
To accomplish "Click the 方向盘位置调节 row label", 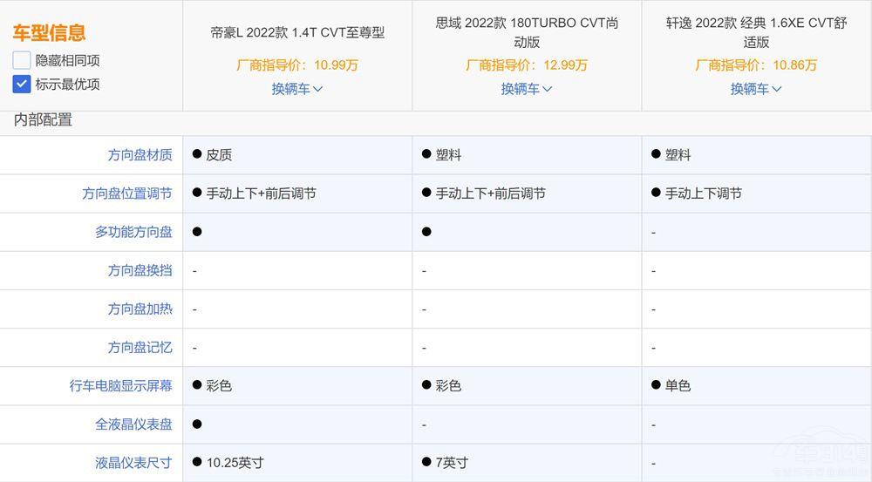I will pyautogui.click(x=127, y=193).
